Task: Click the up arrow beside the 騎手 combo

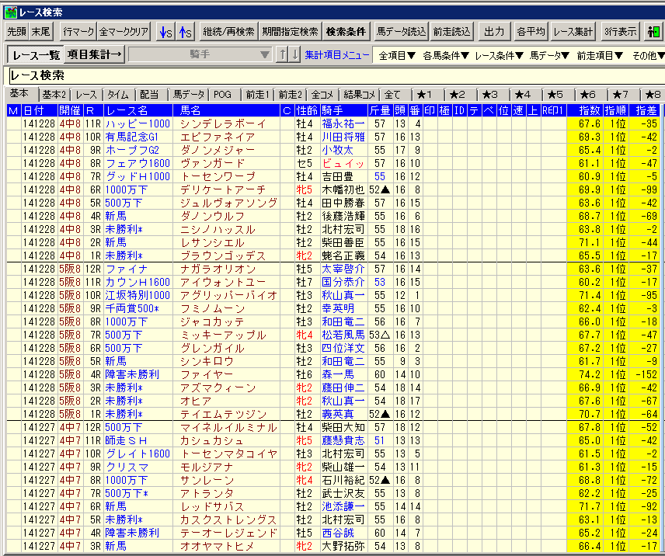Action: 281,54
